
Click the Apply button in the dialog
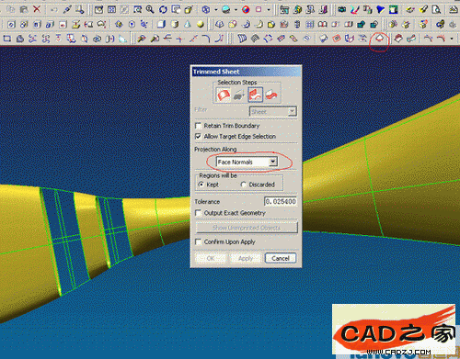246,258
